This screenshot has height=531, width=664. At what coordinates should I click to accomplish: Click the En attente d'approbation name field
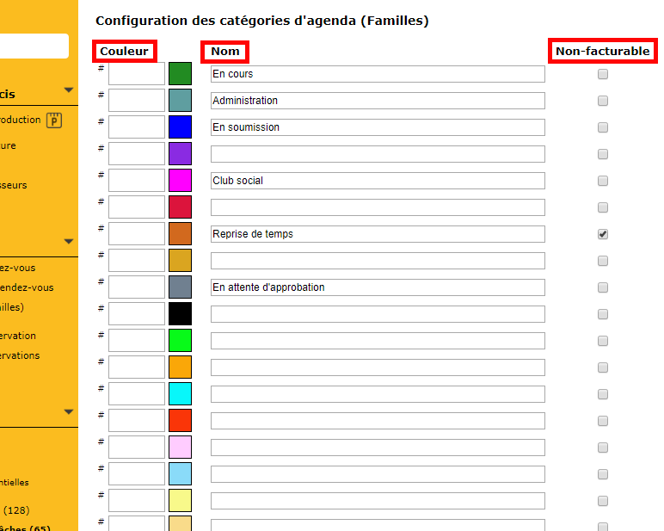(x=378, y=287)
